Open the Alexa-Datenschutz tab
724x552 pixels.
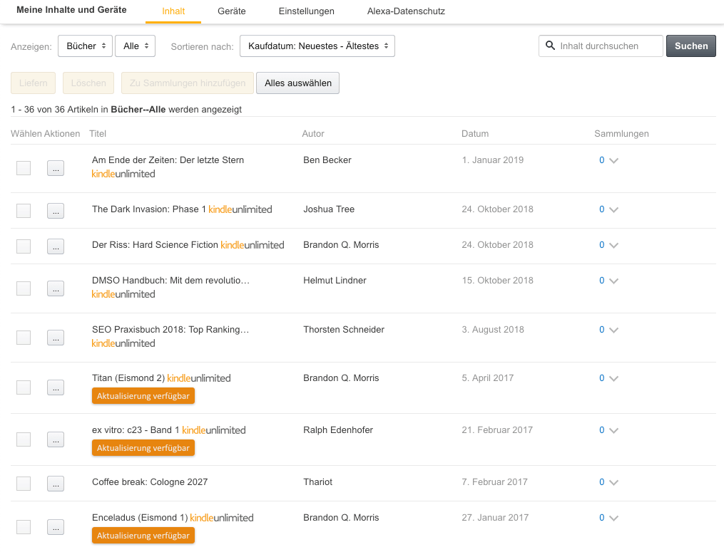click(x=406, y=11)
